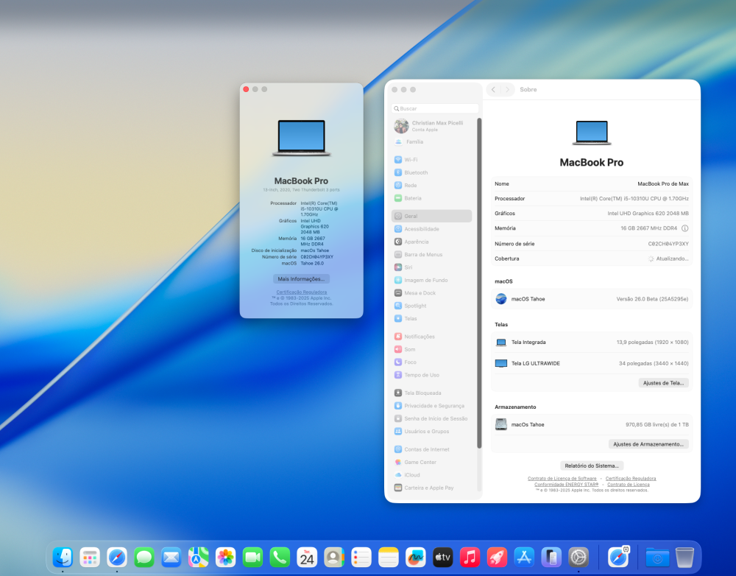Click the Nome row MacBook Pro de Max
Viewport: 736px width, 576px height.
592,183
